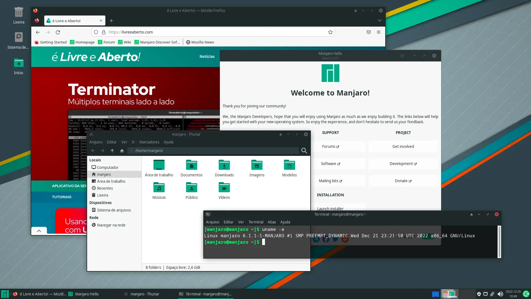Bookmark this page with the star icon
The height and width of the screenshot is (299, 531).
coord(330,32)
